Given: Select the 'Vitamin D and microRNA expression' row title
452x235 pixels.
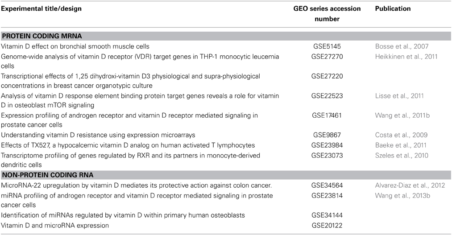Looking at the screenshot, I should [55, 226].
